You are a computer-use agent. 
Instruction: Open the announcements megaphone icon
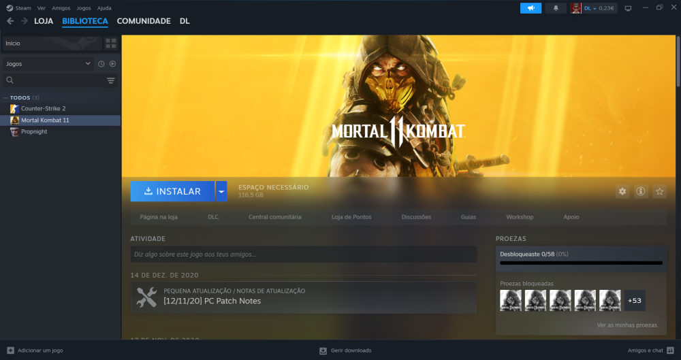point(530,8)
